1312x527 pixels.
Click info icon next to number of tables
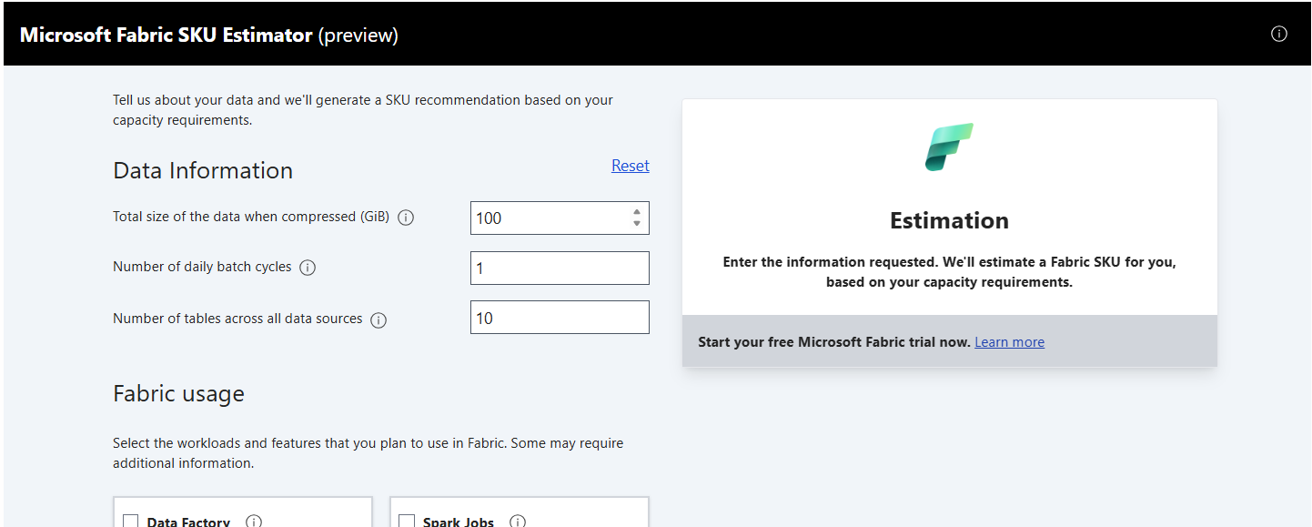(x=378, y=319)
